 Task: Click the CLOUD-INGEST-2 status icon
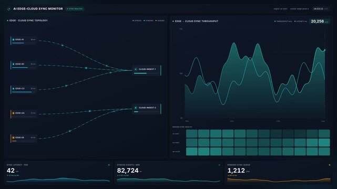click(x=136, y=108)
